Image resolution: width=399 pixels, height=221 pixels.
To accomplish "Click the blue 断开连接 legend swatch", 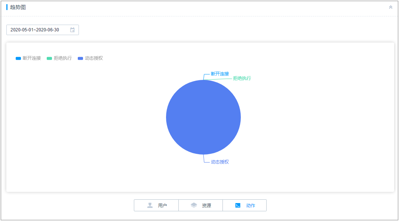I will [x=18, y=59].
